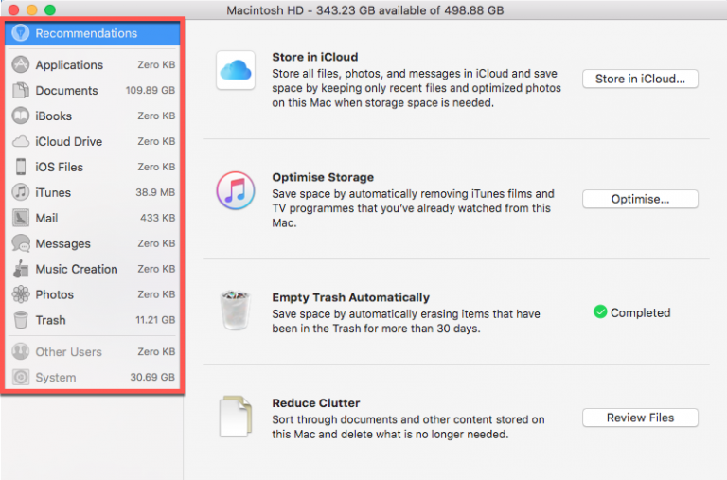
Task: Show the Mail storage category
Action: click(x=92, y=218)
